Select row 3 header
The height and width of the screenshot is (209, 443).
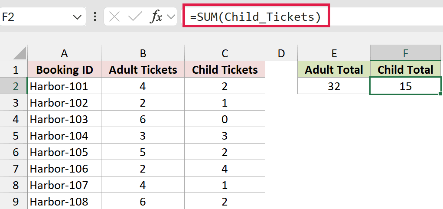click(x=13, y=102)
